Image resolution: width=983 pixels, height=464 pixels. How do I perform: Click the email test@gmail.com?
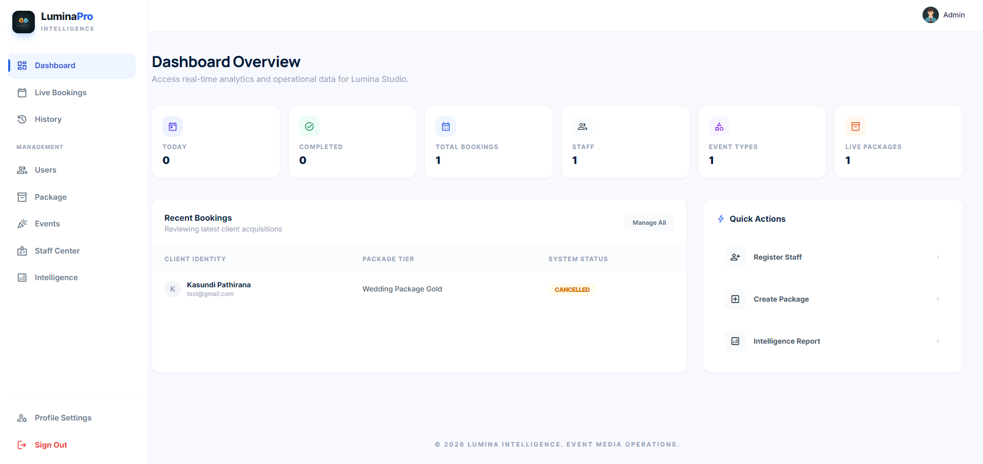click(210, 294)
